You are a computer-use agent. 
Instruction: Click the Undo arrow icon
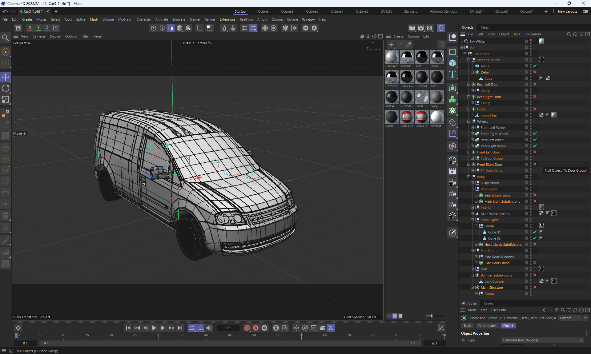click(x=5, y=11)
